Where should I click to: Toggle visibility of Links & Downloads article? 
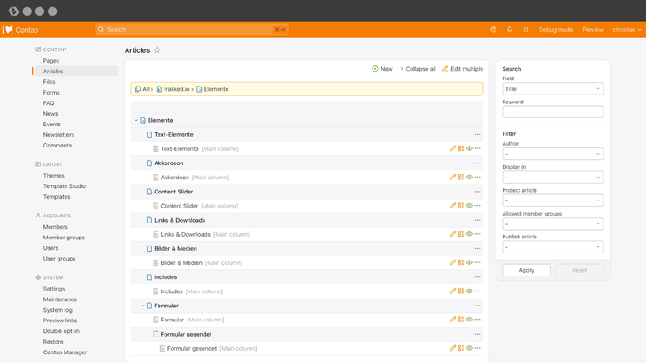tap(469, 234)
